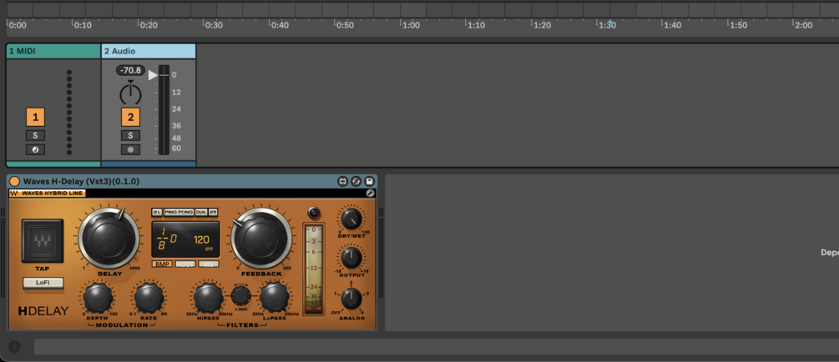Click the timeline marker near 1:30
Image resolution: width=839 pixels, height=362 pixels.
coord(610,22)
